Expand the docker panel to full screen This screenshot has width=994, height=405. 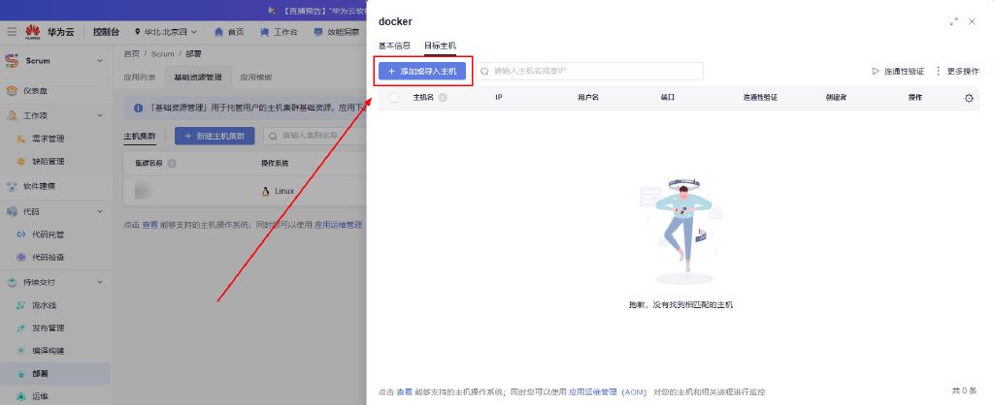[953, 21]
